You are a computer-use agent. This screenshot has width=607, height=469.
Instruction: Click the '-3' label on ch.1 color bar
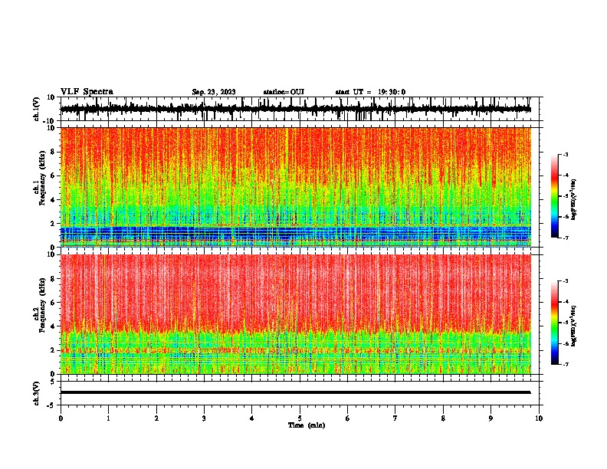(x=565, y=155)
